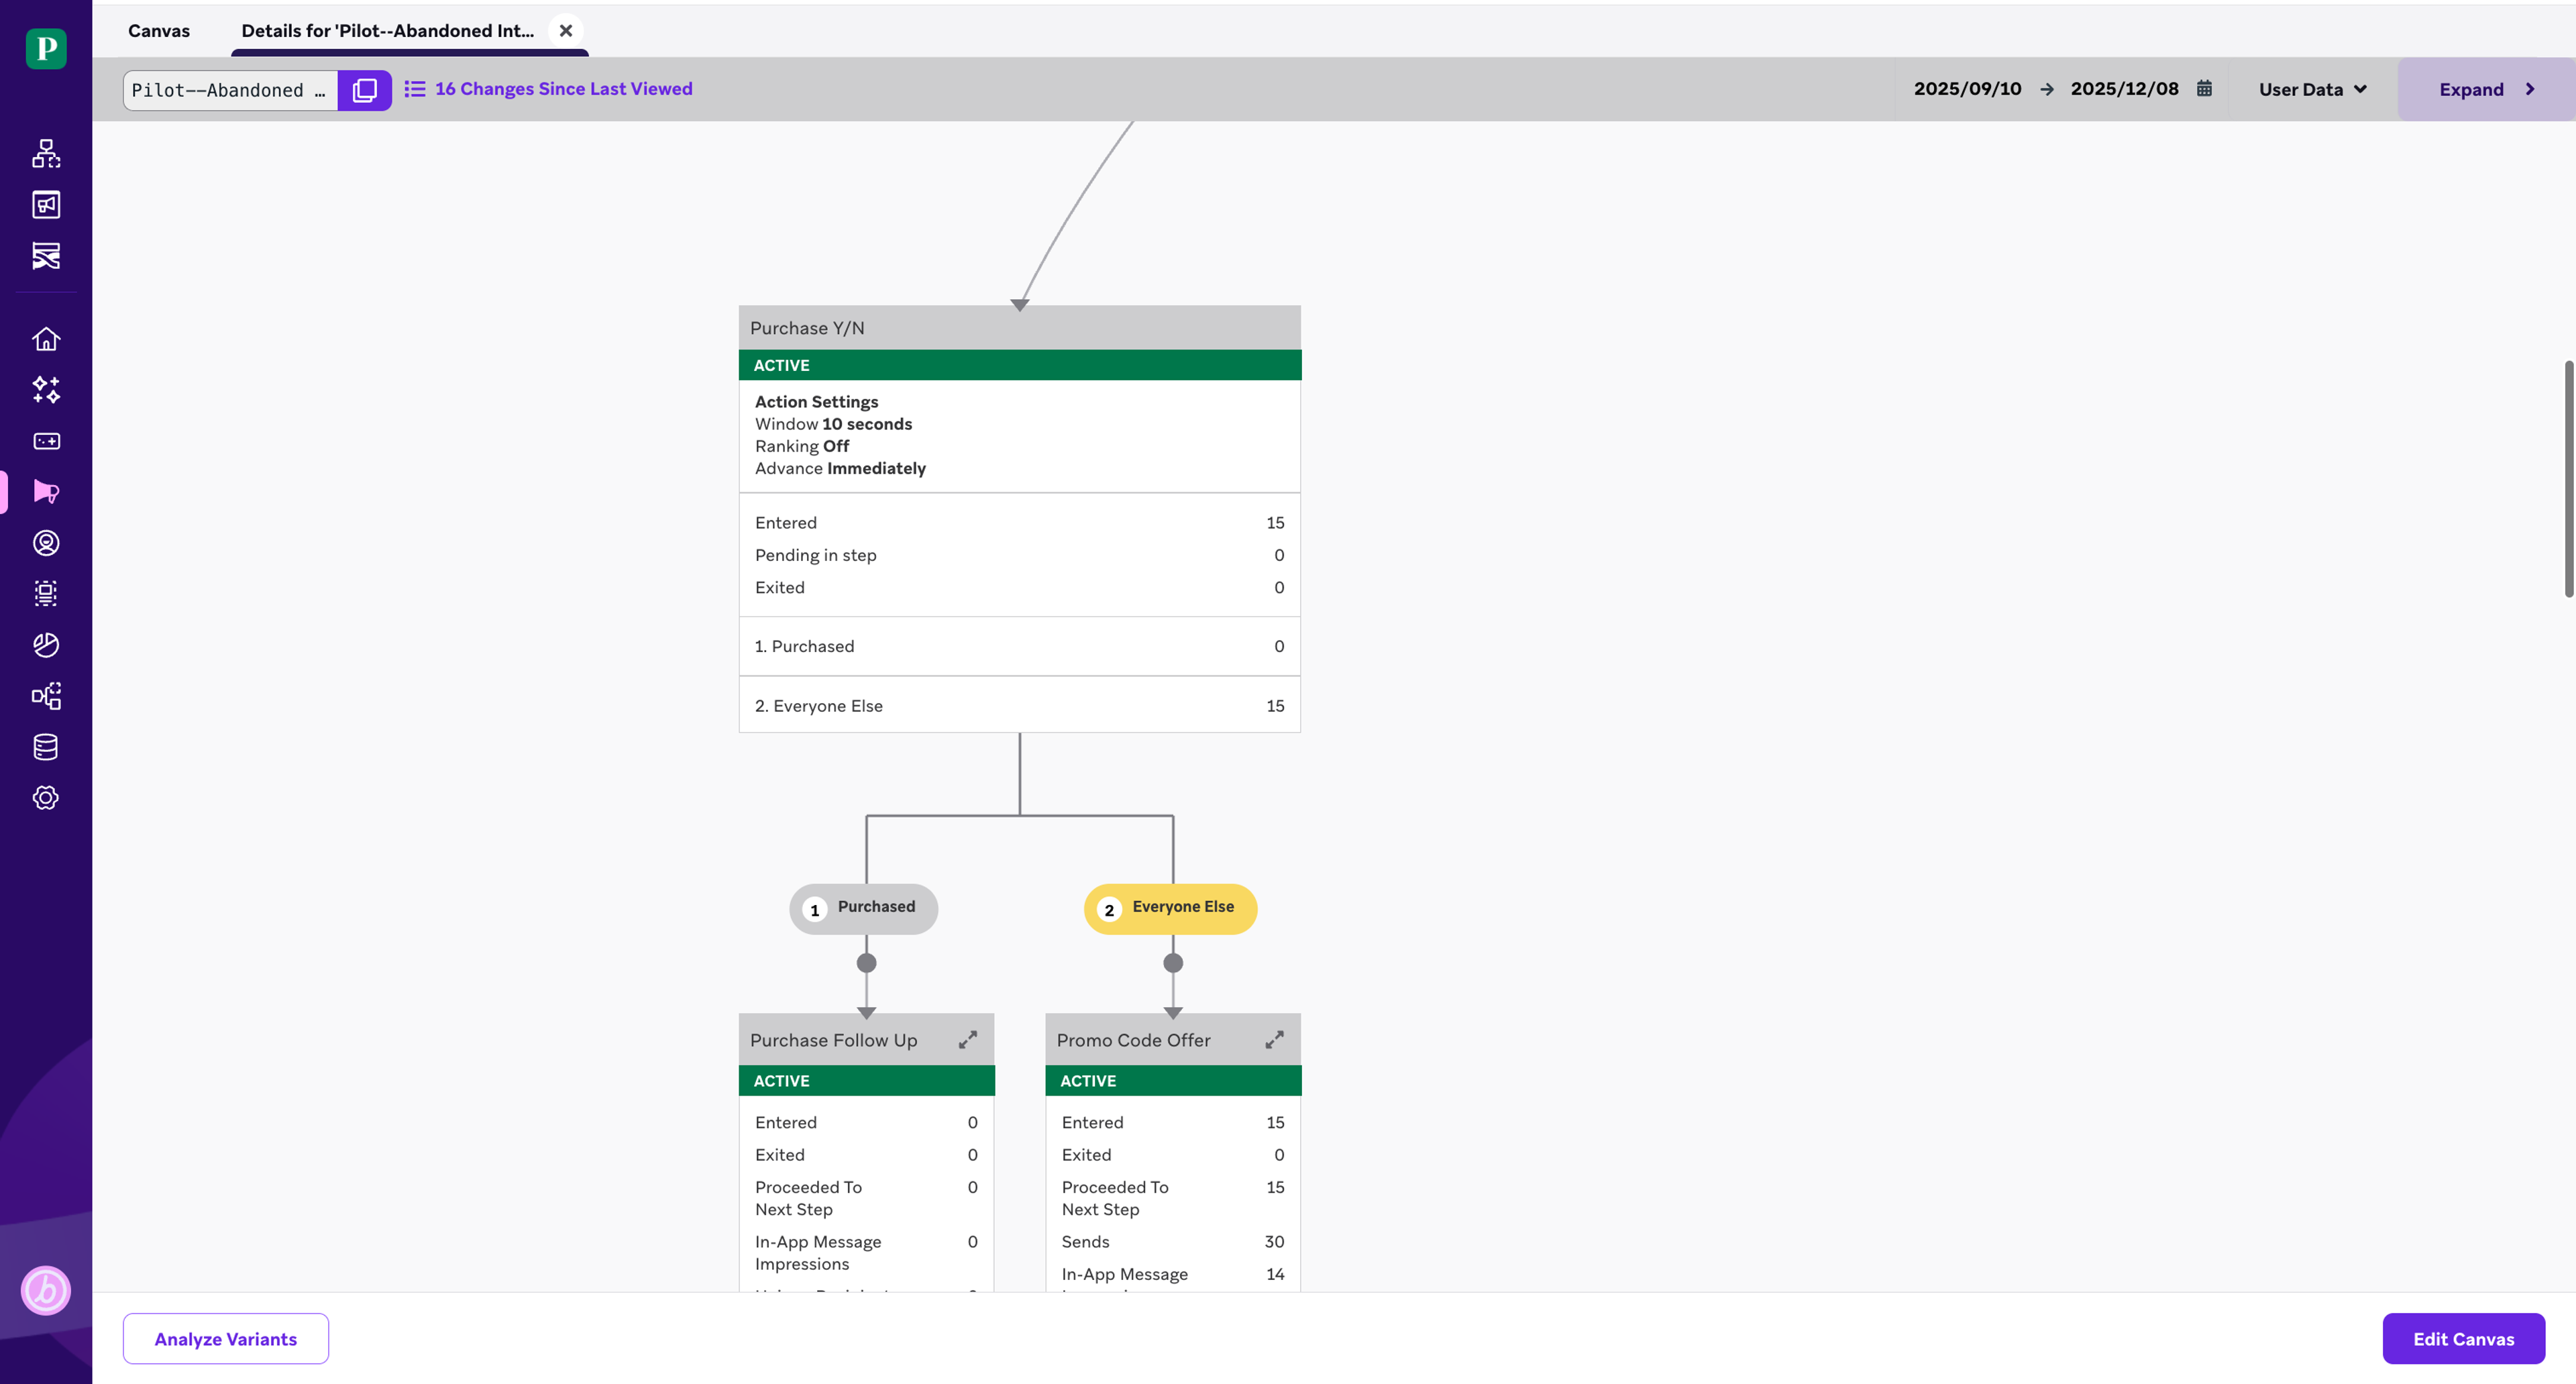Image resolution: width=2576 pixels, height=1384 pixels.
Task: Open the analytics pie chart icon
Action: (x=46, y=645)
